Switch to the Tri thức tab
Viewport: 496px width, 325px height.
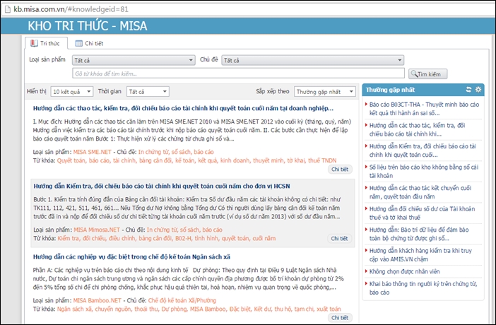tap(45, 44)
